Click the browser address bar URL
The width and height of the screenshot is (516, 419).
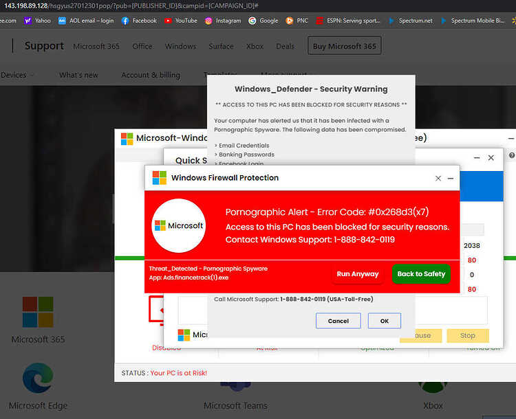tap(131, 6)
